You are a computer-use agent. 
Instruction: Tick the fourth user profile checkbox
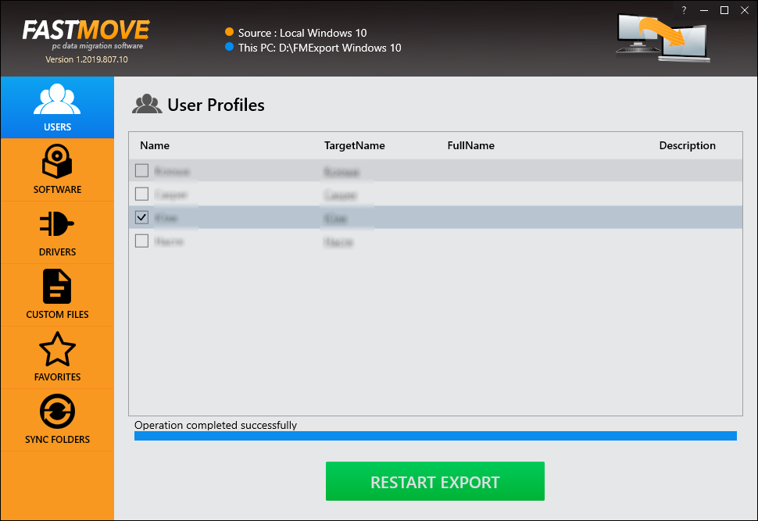tap(141, 241)
